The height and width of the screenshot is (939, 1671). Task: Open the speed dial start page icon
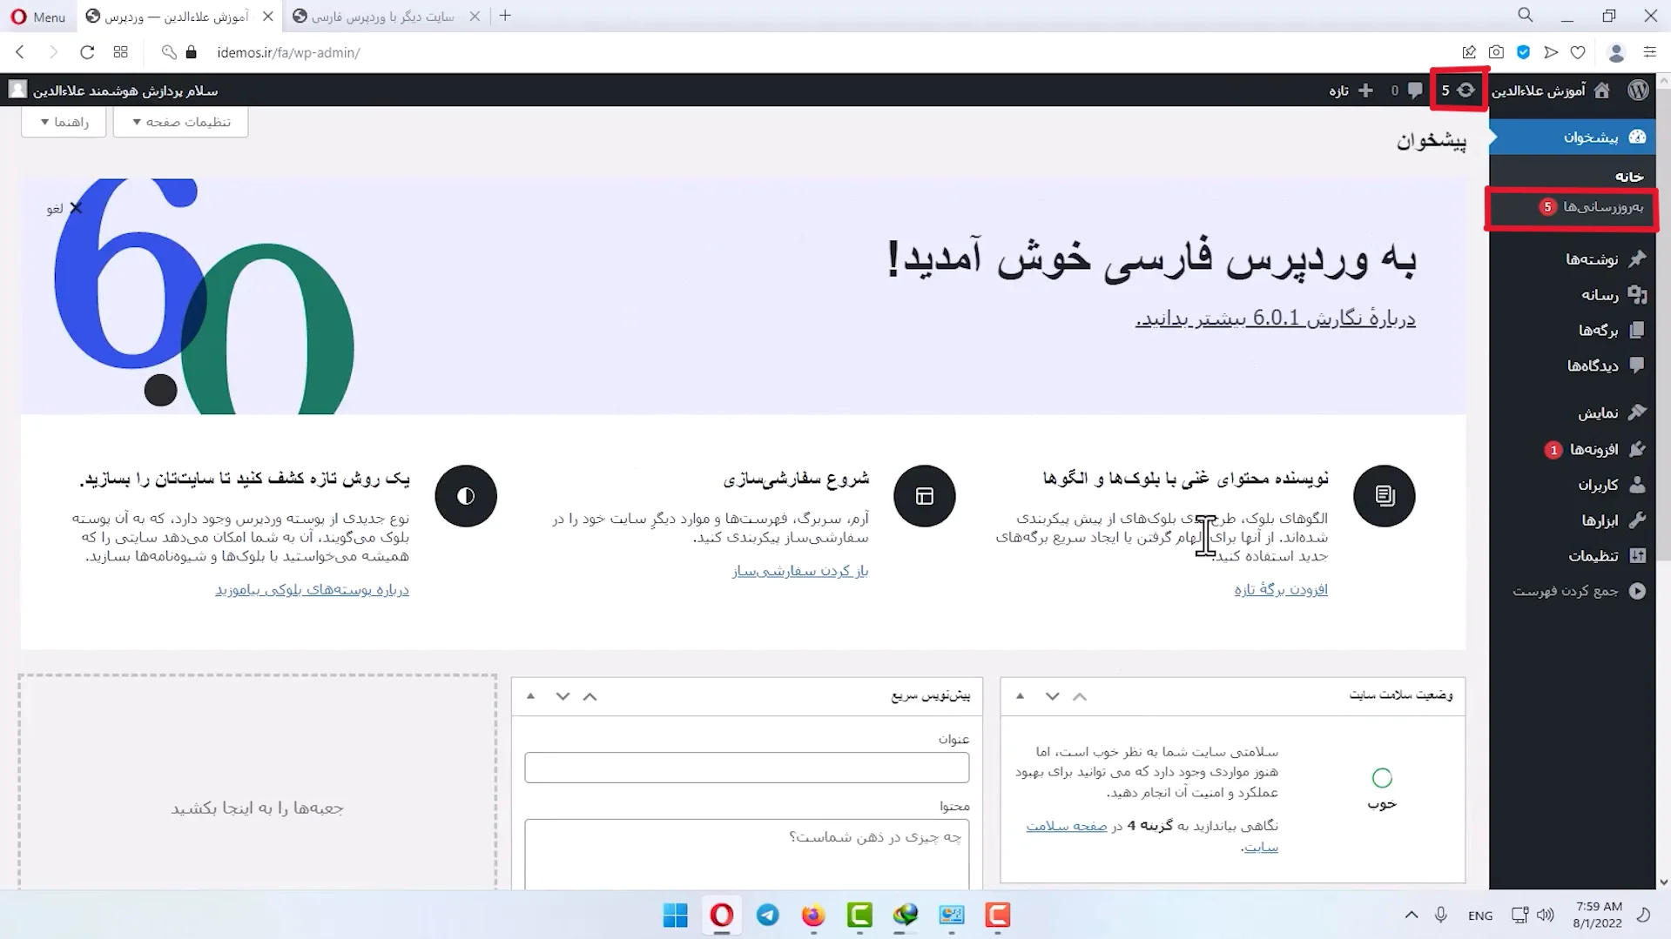coord(121,52)
